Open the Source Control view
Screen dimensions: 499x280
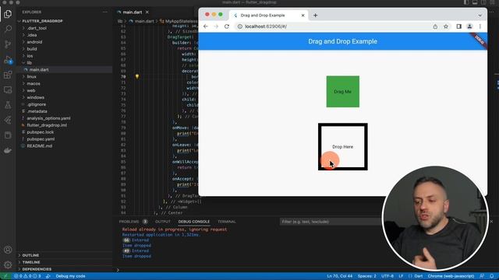pos(8,44)
